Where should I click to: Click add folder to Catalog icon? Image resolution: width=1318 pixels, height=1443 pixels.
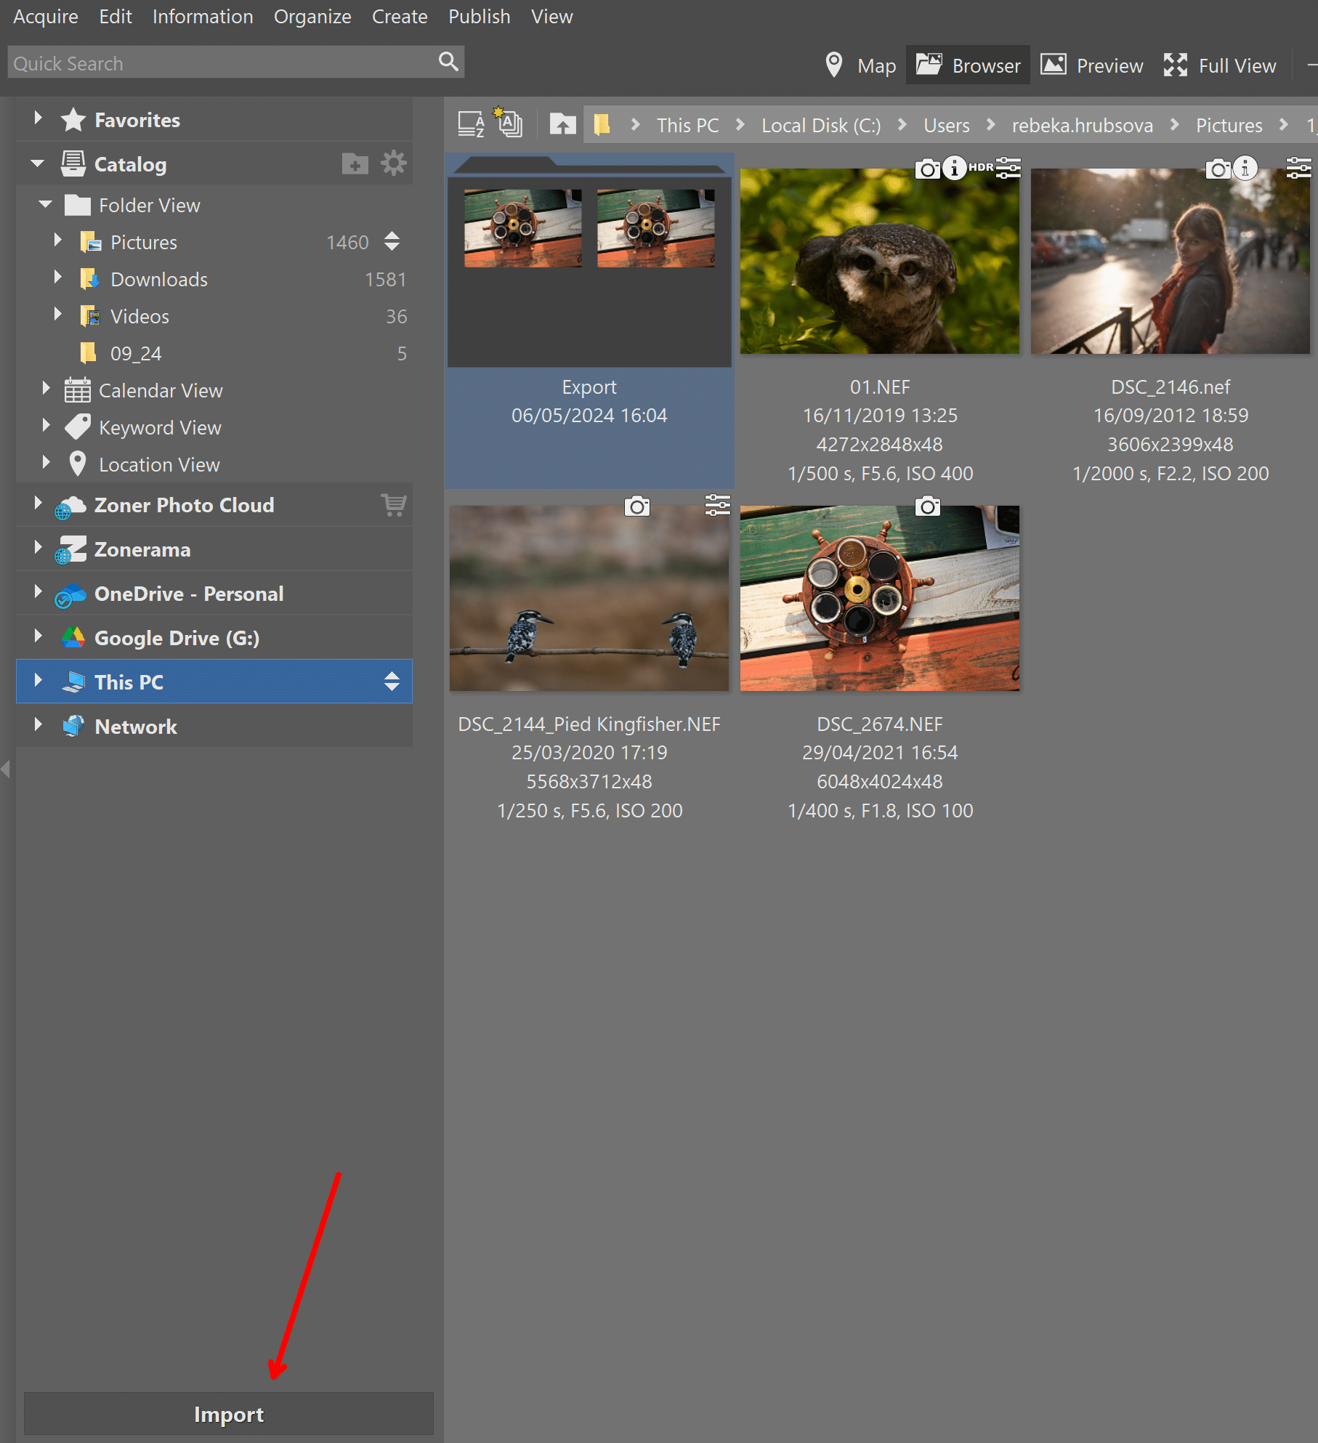pos(355,164)
